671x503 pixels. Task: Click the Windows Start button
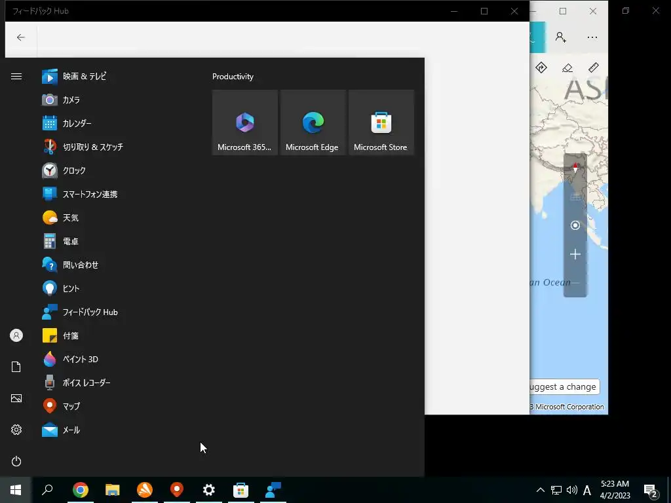[x=16, y=490]
